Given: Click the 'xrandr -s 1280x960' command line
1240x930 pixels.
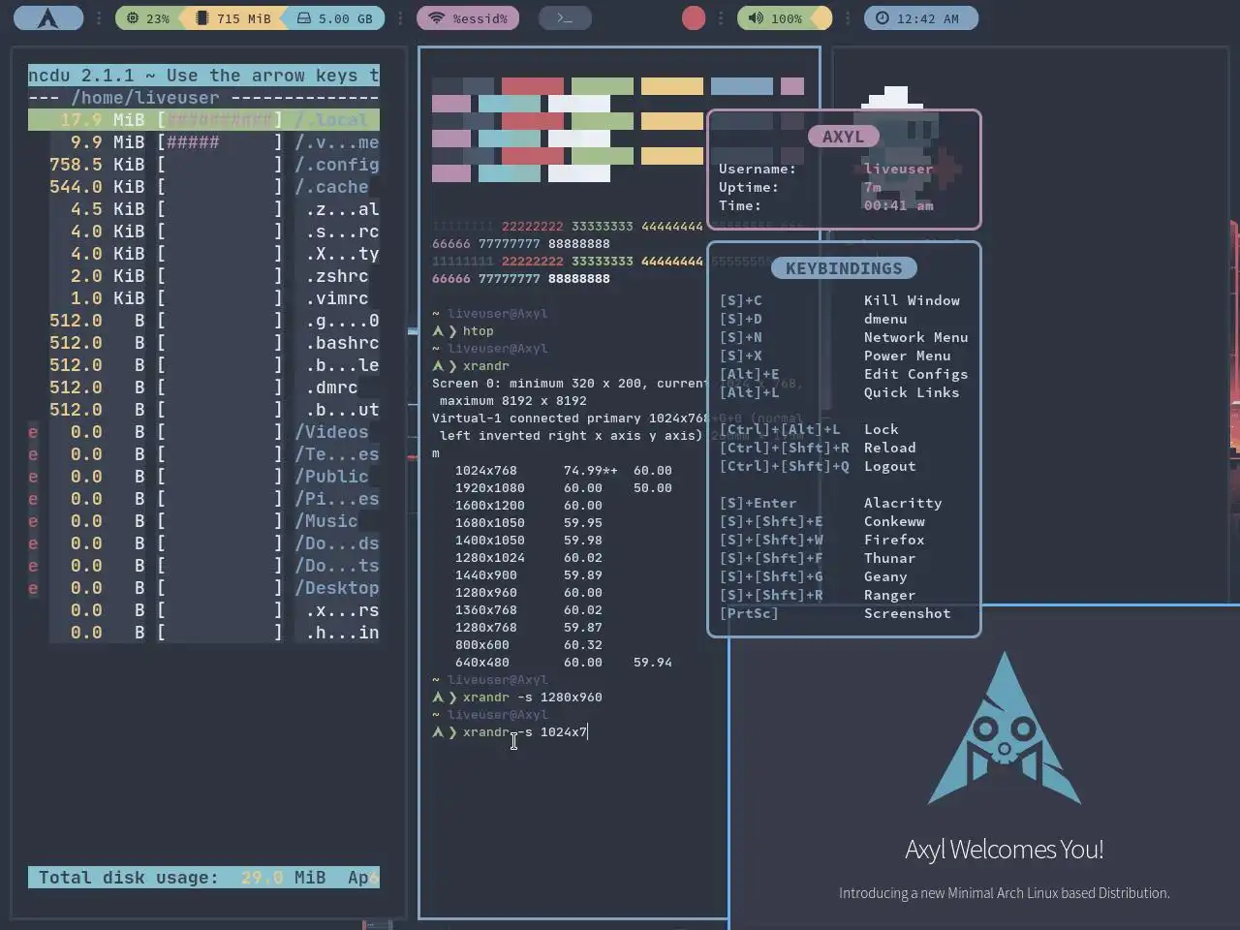Looking at the screenshot, I should coord(517,697).
